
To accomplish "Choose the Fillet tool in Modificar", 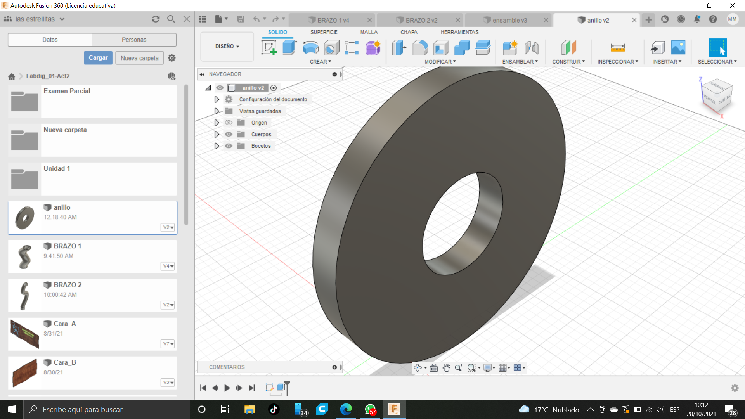I will point(420,48).
